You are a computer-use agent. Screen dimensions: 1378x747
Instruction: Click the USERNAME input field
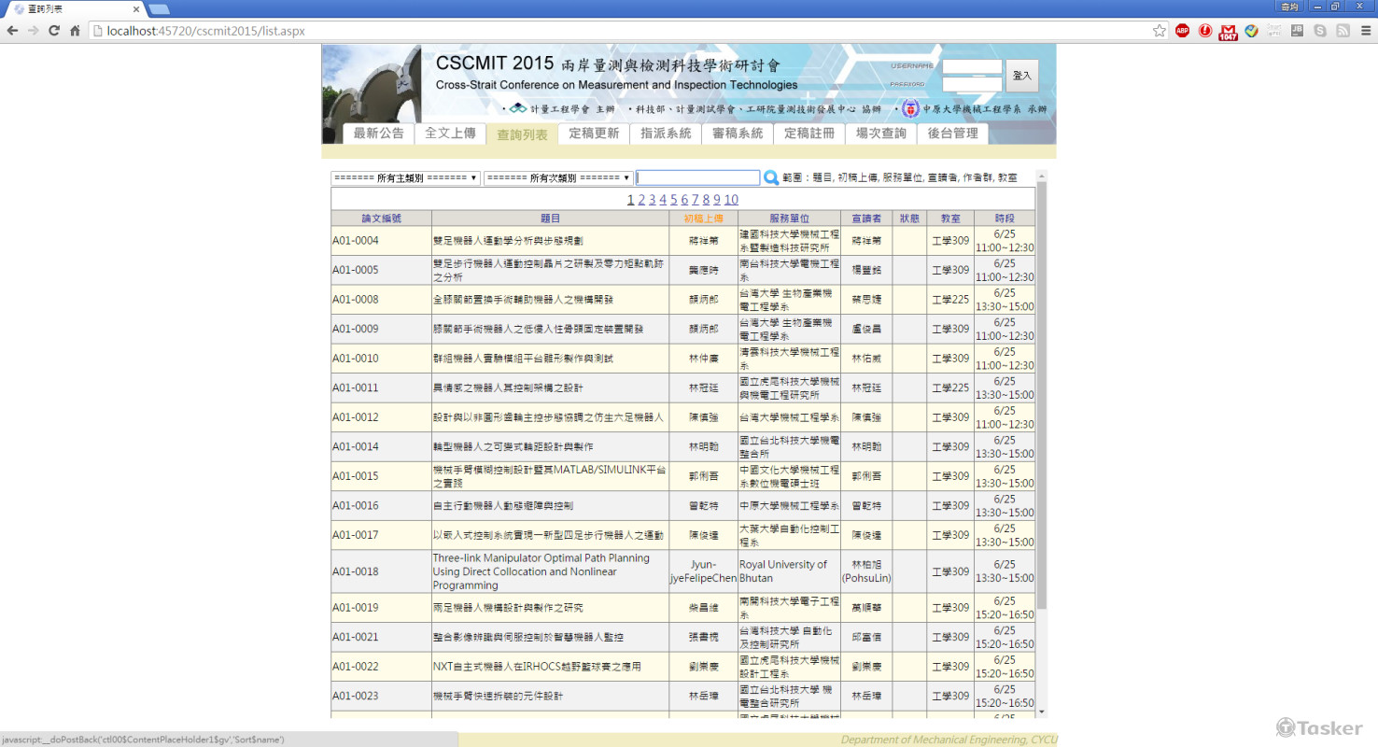click(972, 66)
